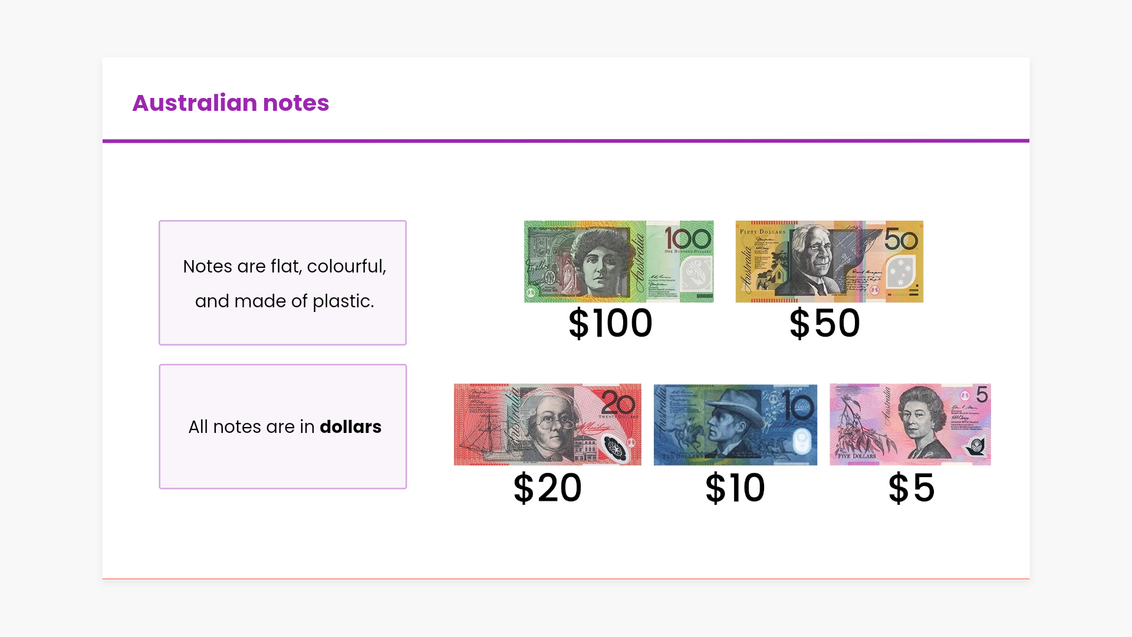Screen dimensions: 1132x637
Task: Click the "Australian notes" slide title
Action: [x=231, y=103]
